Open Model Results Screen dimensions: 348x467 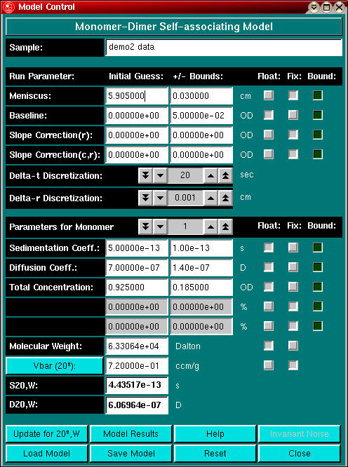coord(130,433)
